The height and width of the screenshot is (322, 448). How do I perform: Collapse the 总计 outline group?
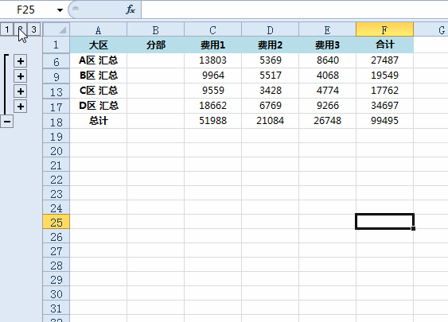[x=7, y=122]
